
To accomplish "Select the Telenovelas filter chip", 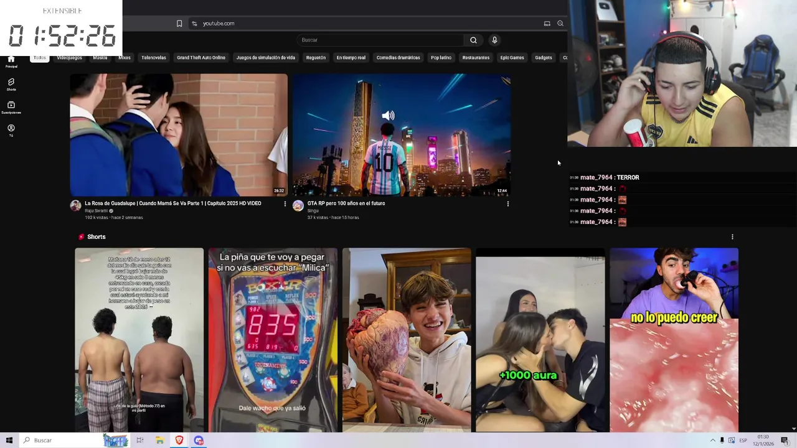I will [154, 58].
